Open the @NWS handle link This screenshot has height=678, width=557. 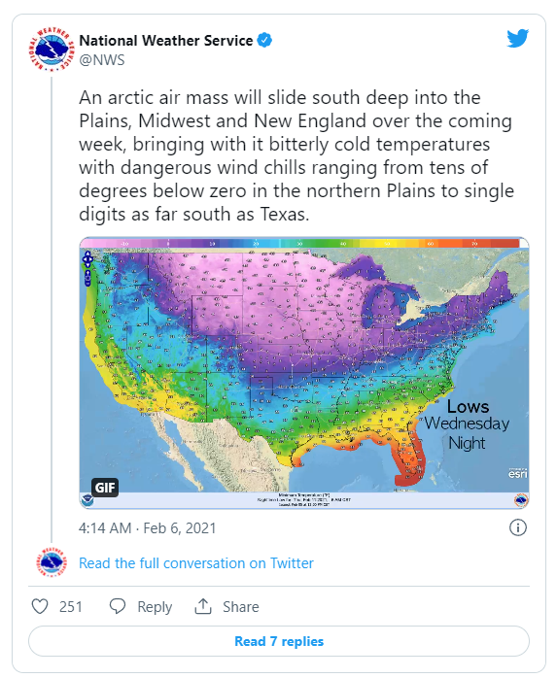pos(102,59)
